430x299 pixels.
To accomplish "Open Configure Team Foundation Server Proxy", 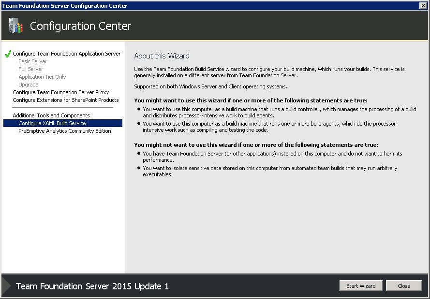I will coord(61,92).
